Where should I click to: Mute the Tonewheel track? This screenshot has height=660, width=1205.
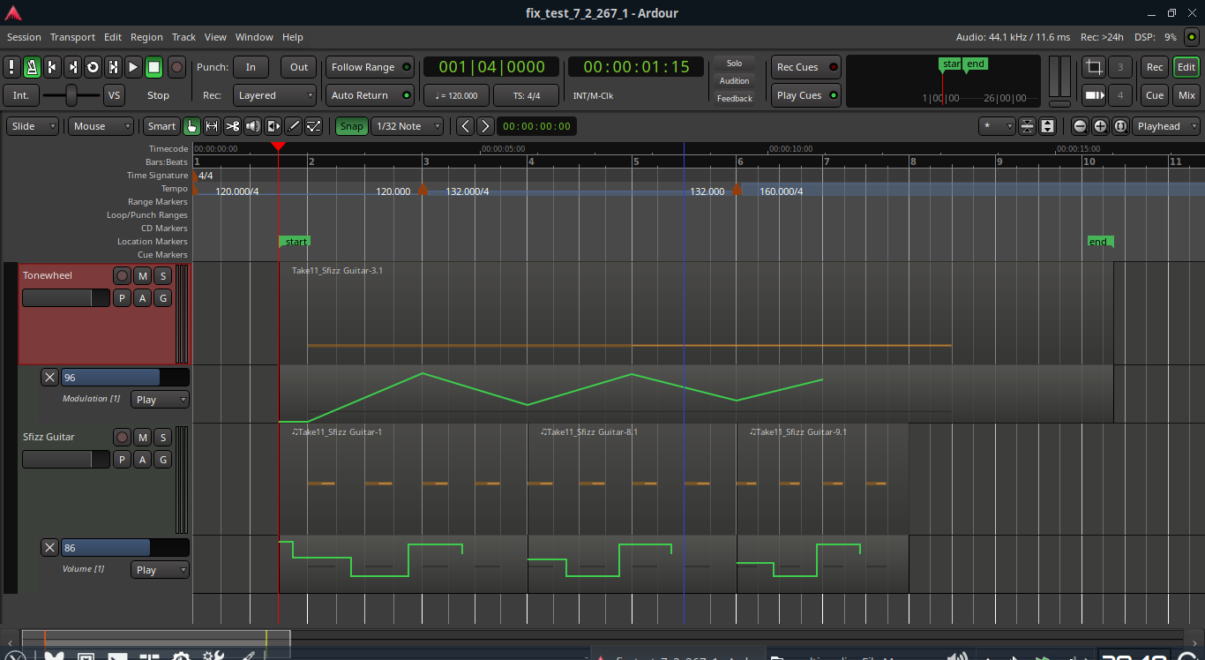(x=142, y=276)
